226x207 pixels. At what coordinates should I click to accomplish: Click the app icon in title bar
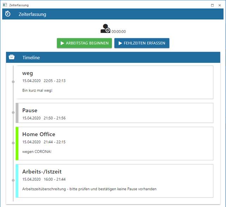[5, 5]
